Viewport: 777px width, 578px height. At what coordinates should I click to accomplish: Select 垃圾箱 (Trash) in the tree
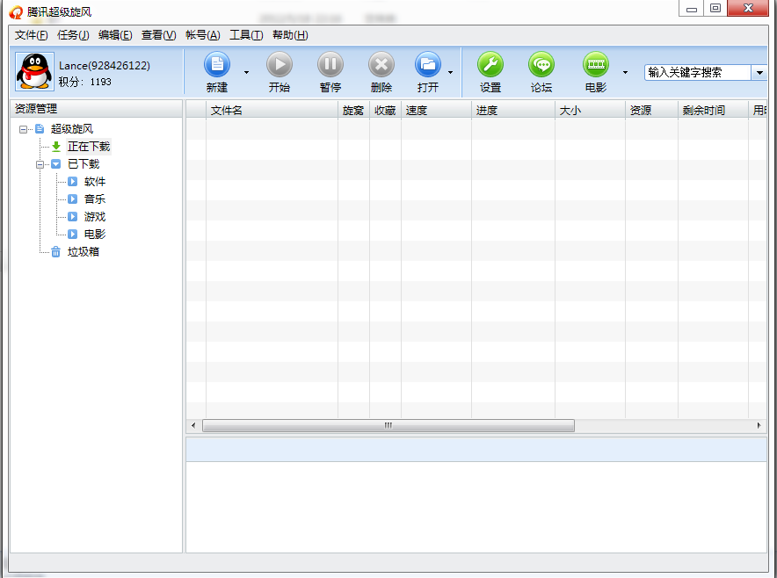pyautogui.click(x=84, y=252)
